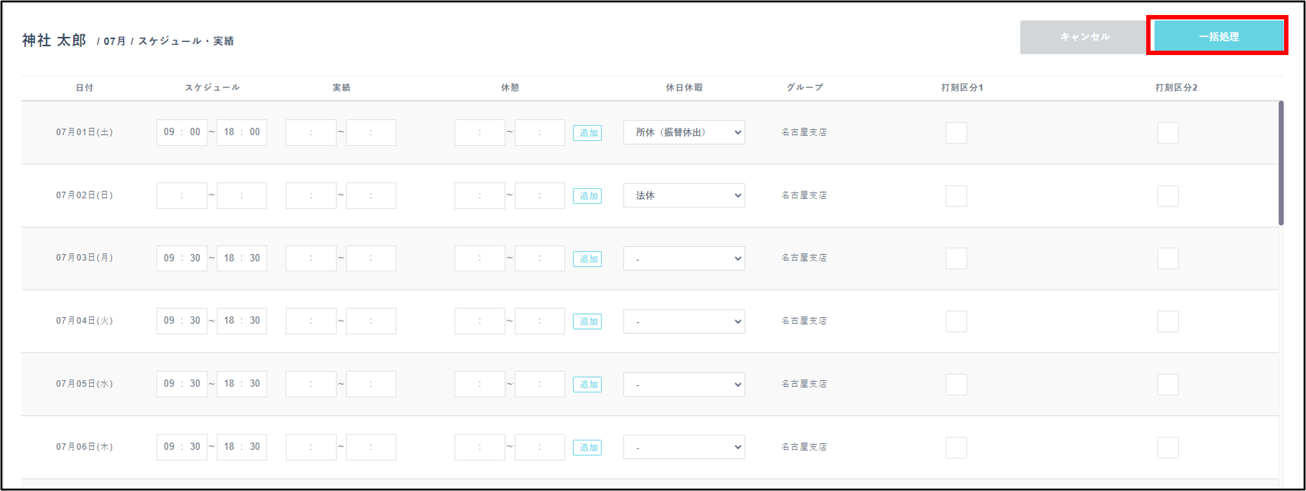Click 追加 break button for 07月02日

point(587,196)
